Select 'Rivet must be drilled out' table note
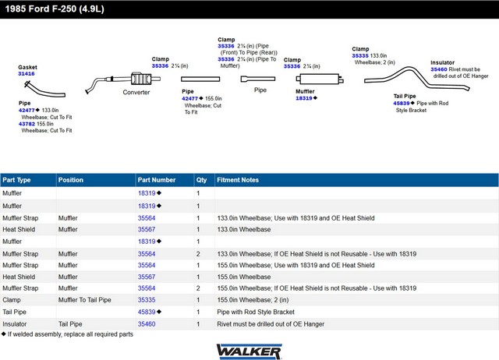This screenshot has width=499, height=360. pos(271,324)
